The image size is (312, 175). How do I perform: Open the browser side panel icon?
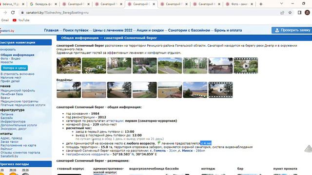[x=299, y=13]
